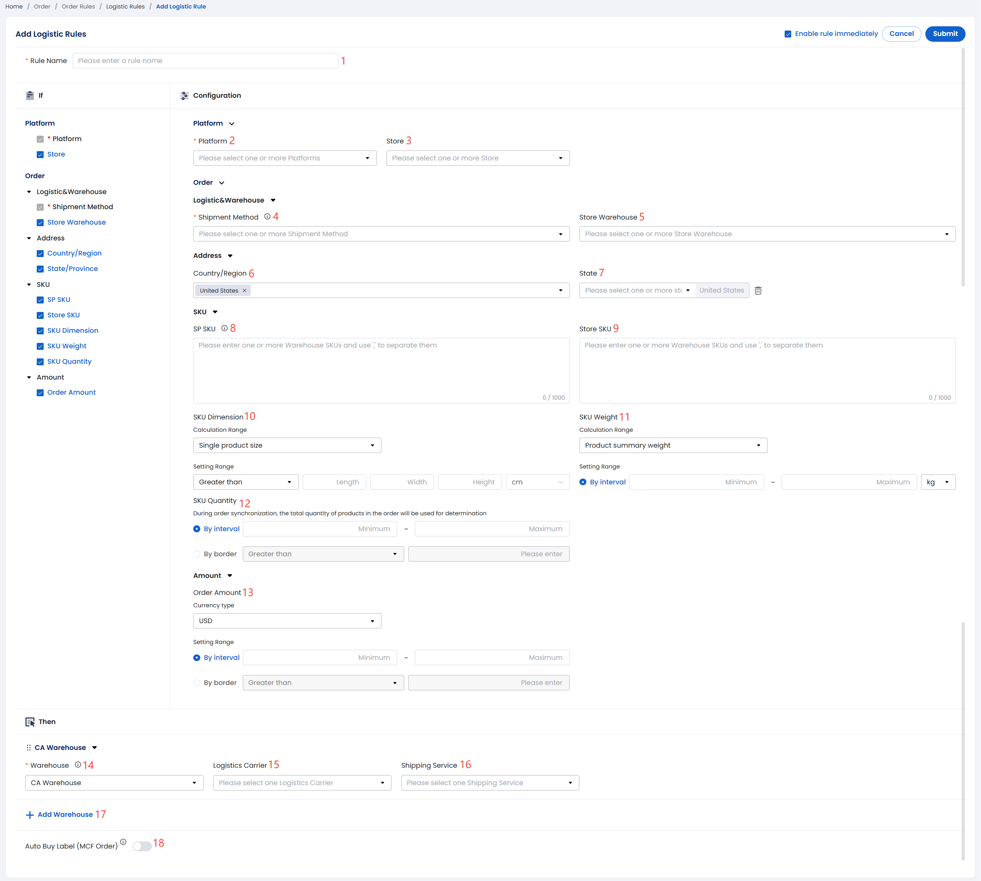Open the Platform selection dropdown
This screenshot has height=881, width=981.
click(284, 158)
